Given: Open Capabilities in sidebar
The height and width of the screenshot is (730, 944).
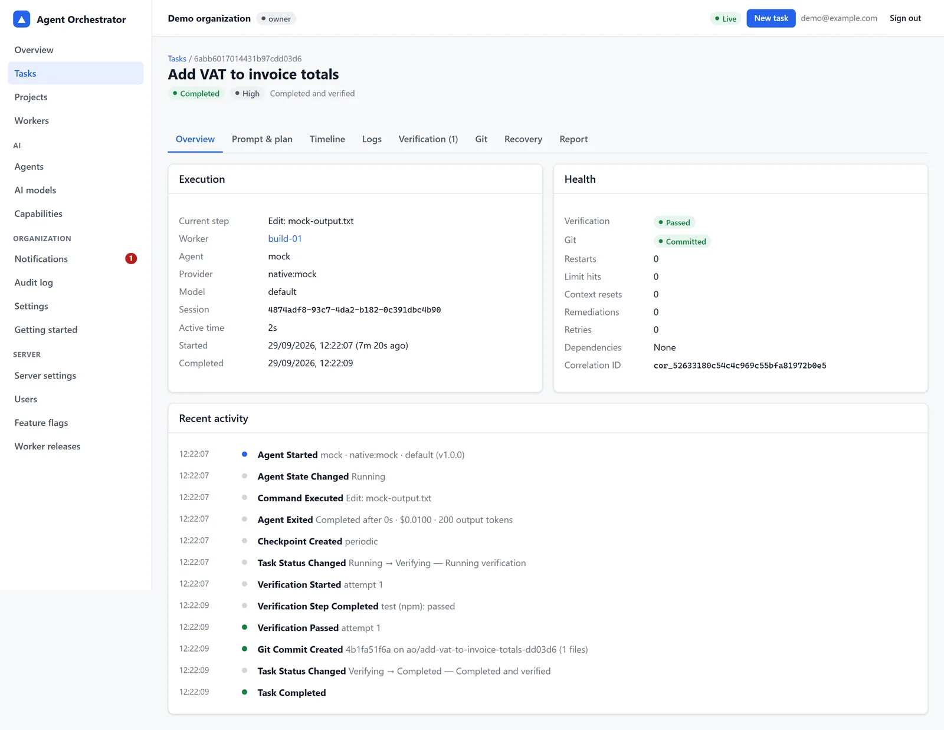Looking at the screenshot, I should (76, 214).
